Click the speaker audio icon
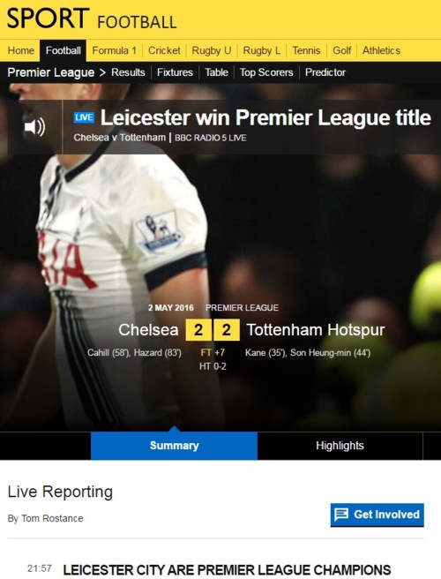The width and height of the screenshot is (441, 579). [x=34, y=127]
